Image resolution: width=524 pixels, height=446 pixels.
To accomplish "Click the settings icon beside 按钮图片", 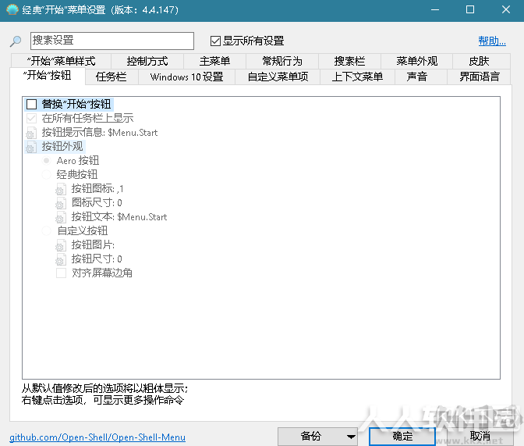I will [61, 245].
